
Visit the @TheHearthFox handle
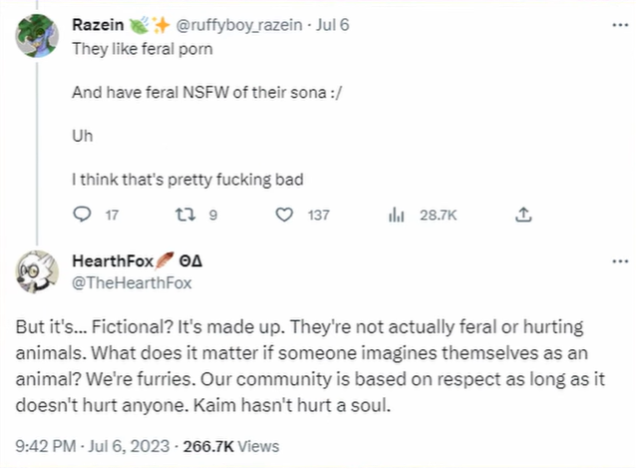pyautogui.click(x=131, y=281)
